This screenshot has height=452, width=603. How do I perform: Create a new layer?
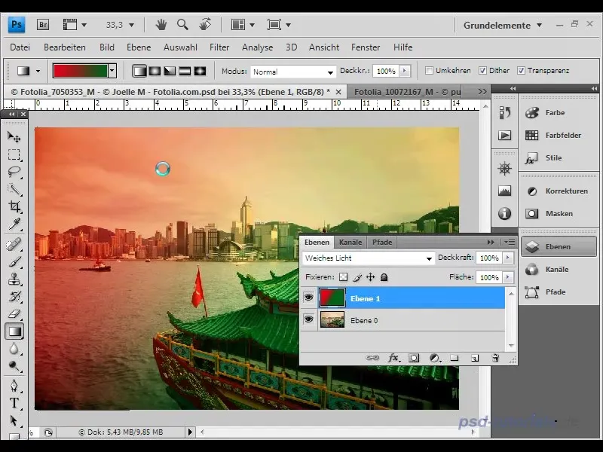click(475, 358)
